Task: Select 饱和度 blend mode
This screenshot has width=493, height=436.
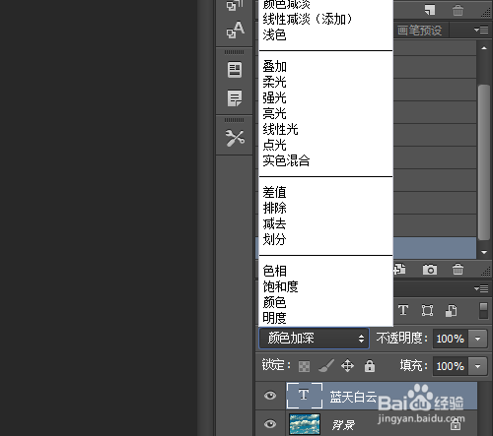Action: point(280,286)
